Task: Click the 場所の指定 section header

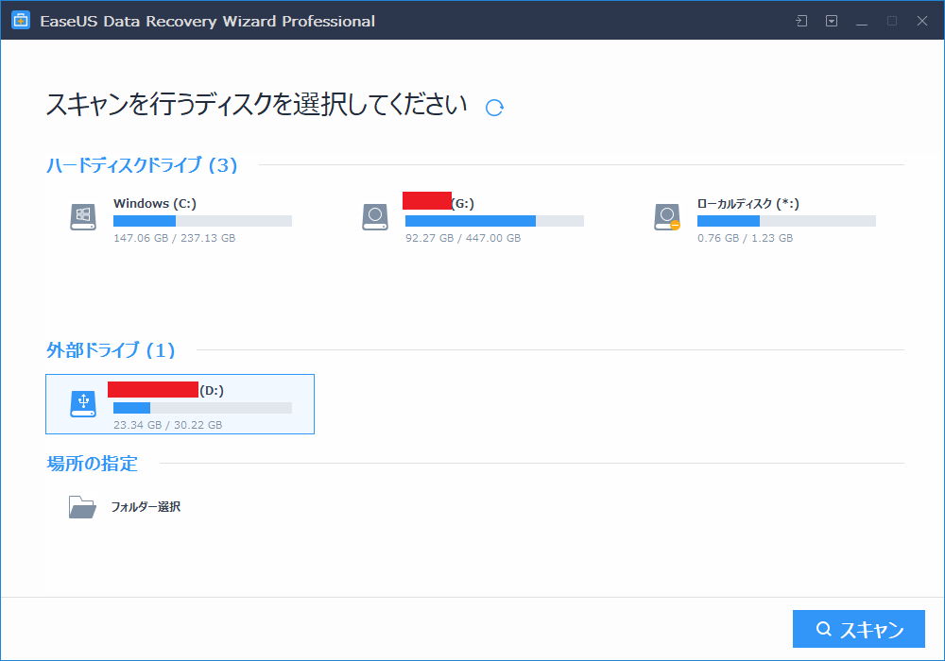Action: tap(93, 463)
